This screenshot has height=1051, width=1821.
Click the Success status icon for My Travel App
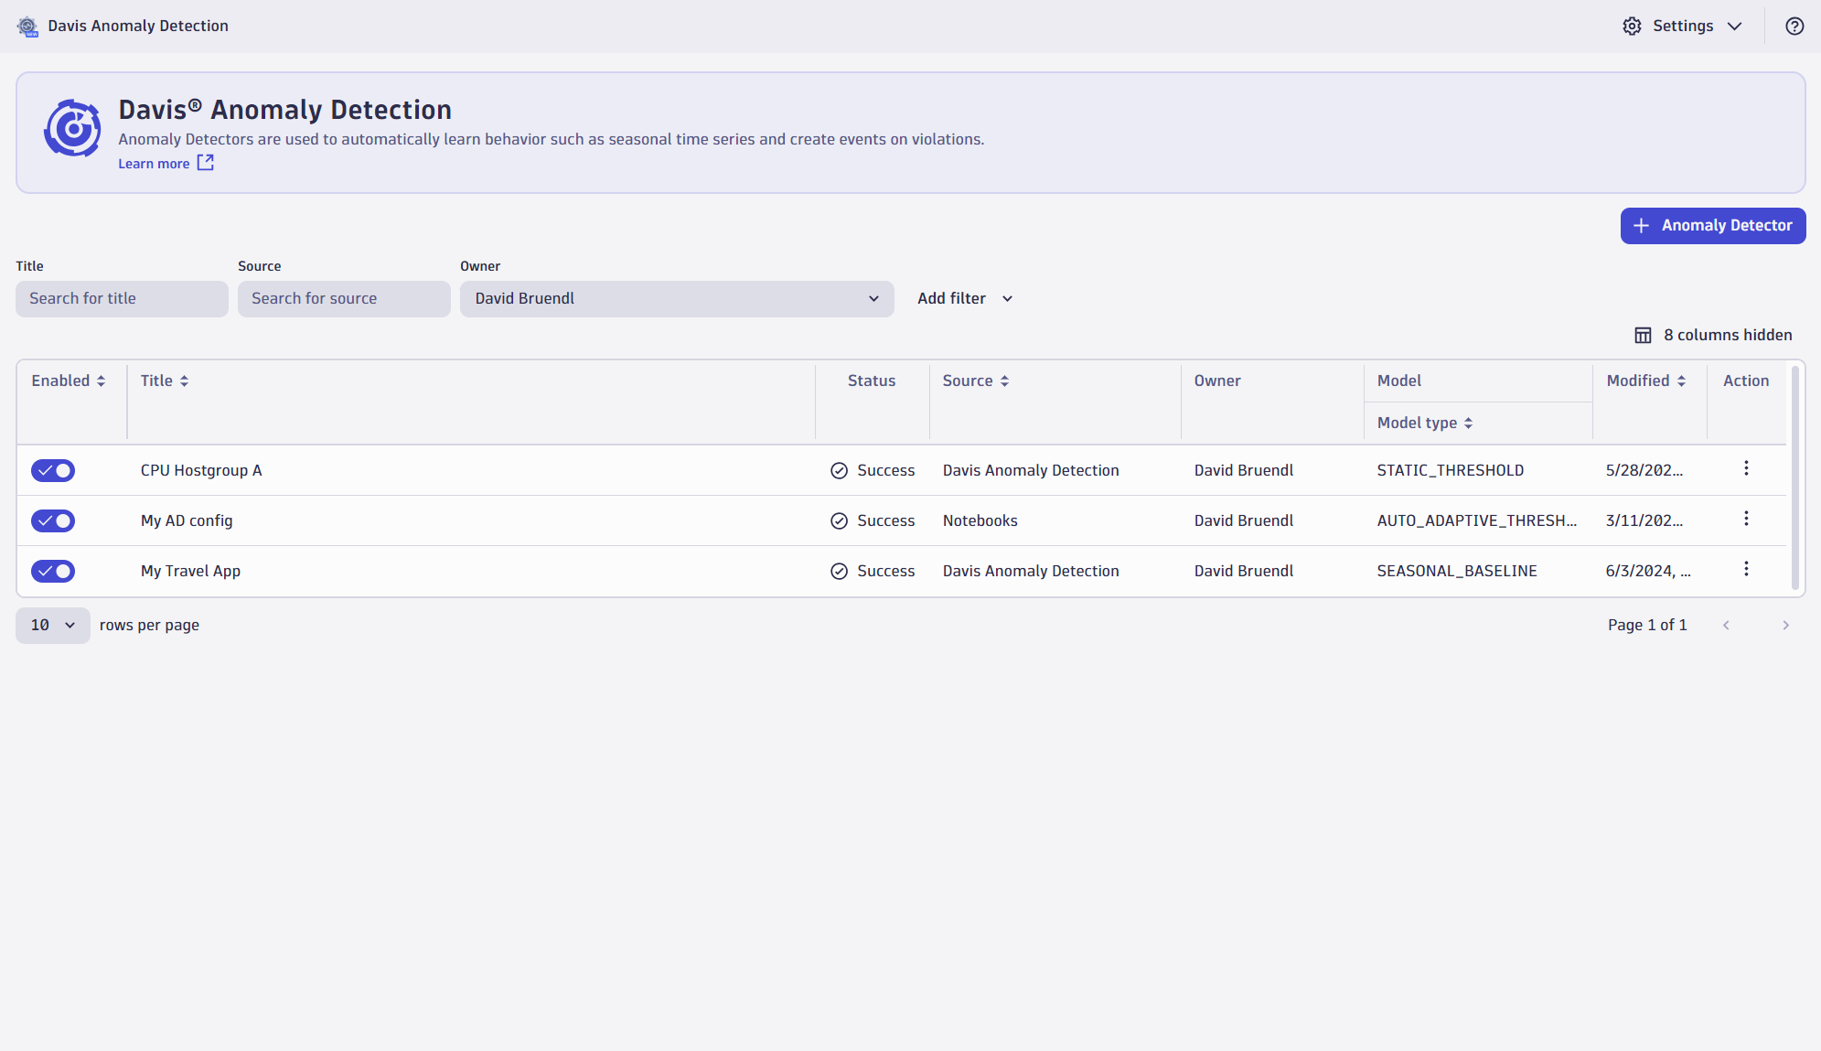tap(839, 572)
